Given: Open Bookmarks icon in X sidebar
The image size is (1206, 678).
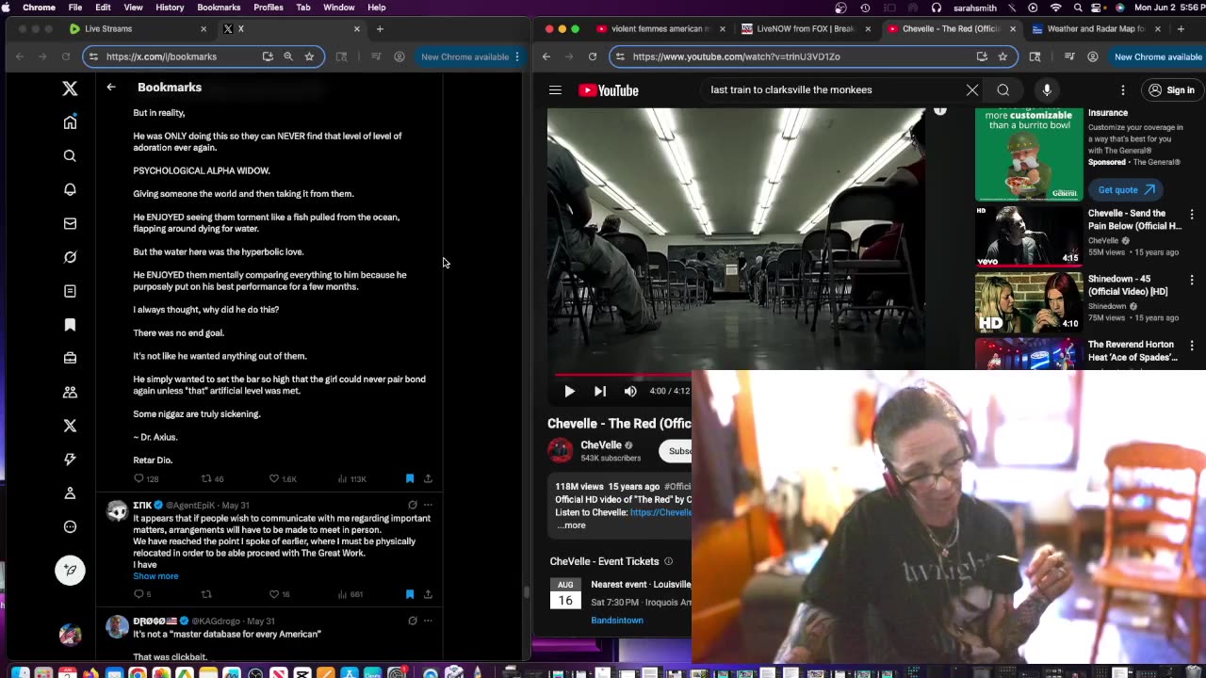Looking at the screenshot, I should tap(70, 325).
